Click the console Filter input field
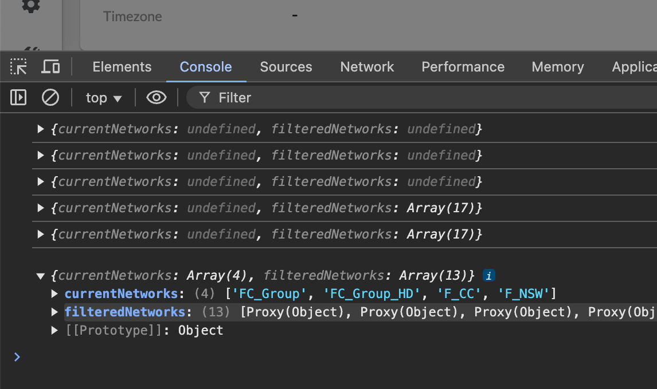Screen dimensions: 657x389 401,98
